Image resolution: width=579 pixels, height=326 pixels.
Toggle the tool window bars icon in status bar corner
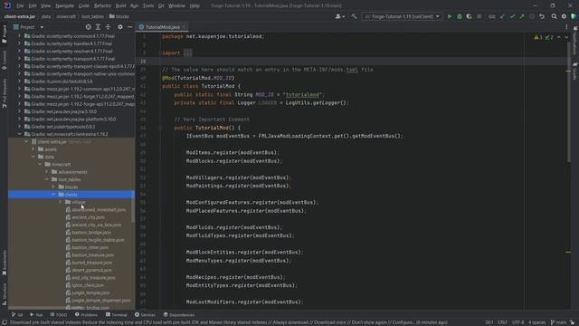click(x=4, y=322)
